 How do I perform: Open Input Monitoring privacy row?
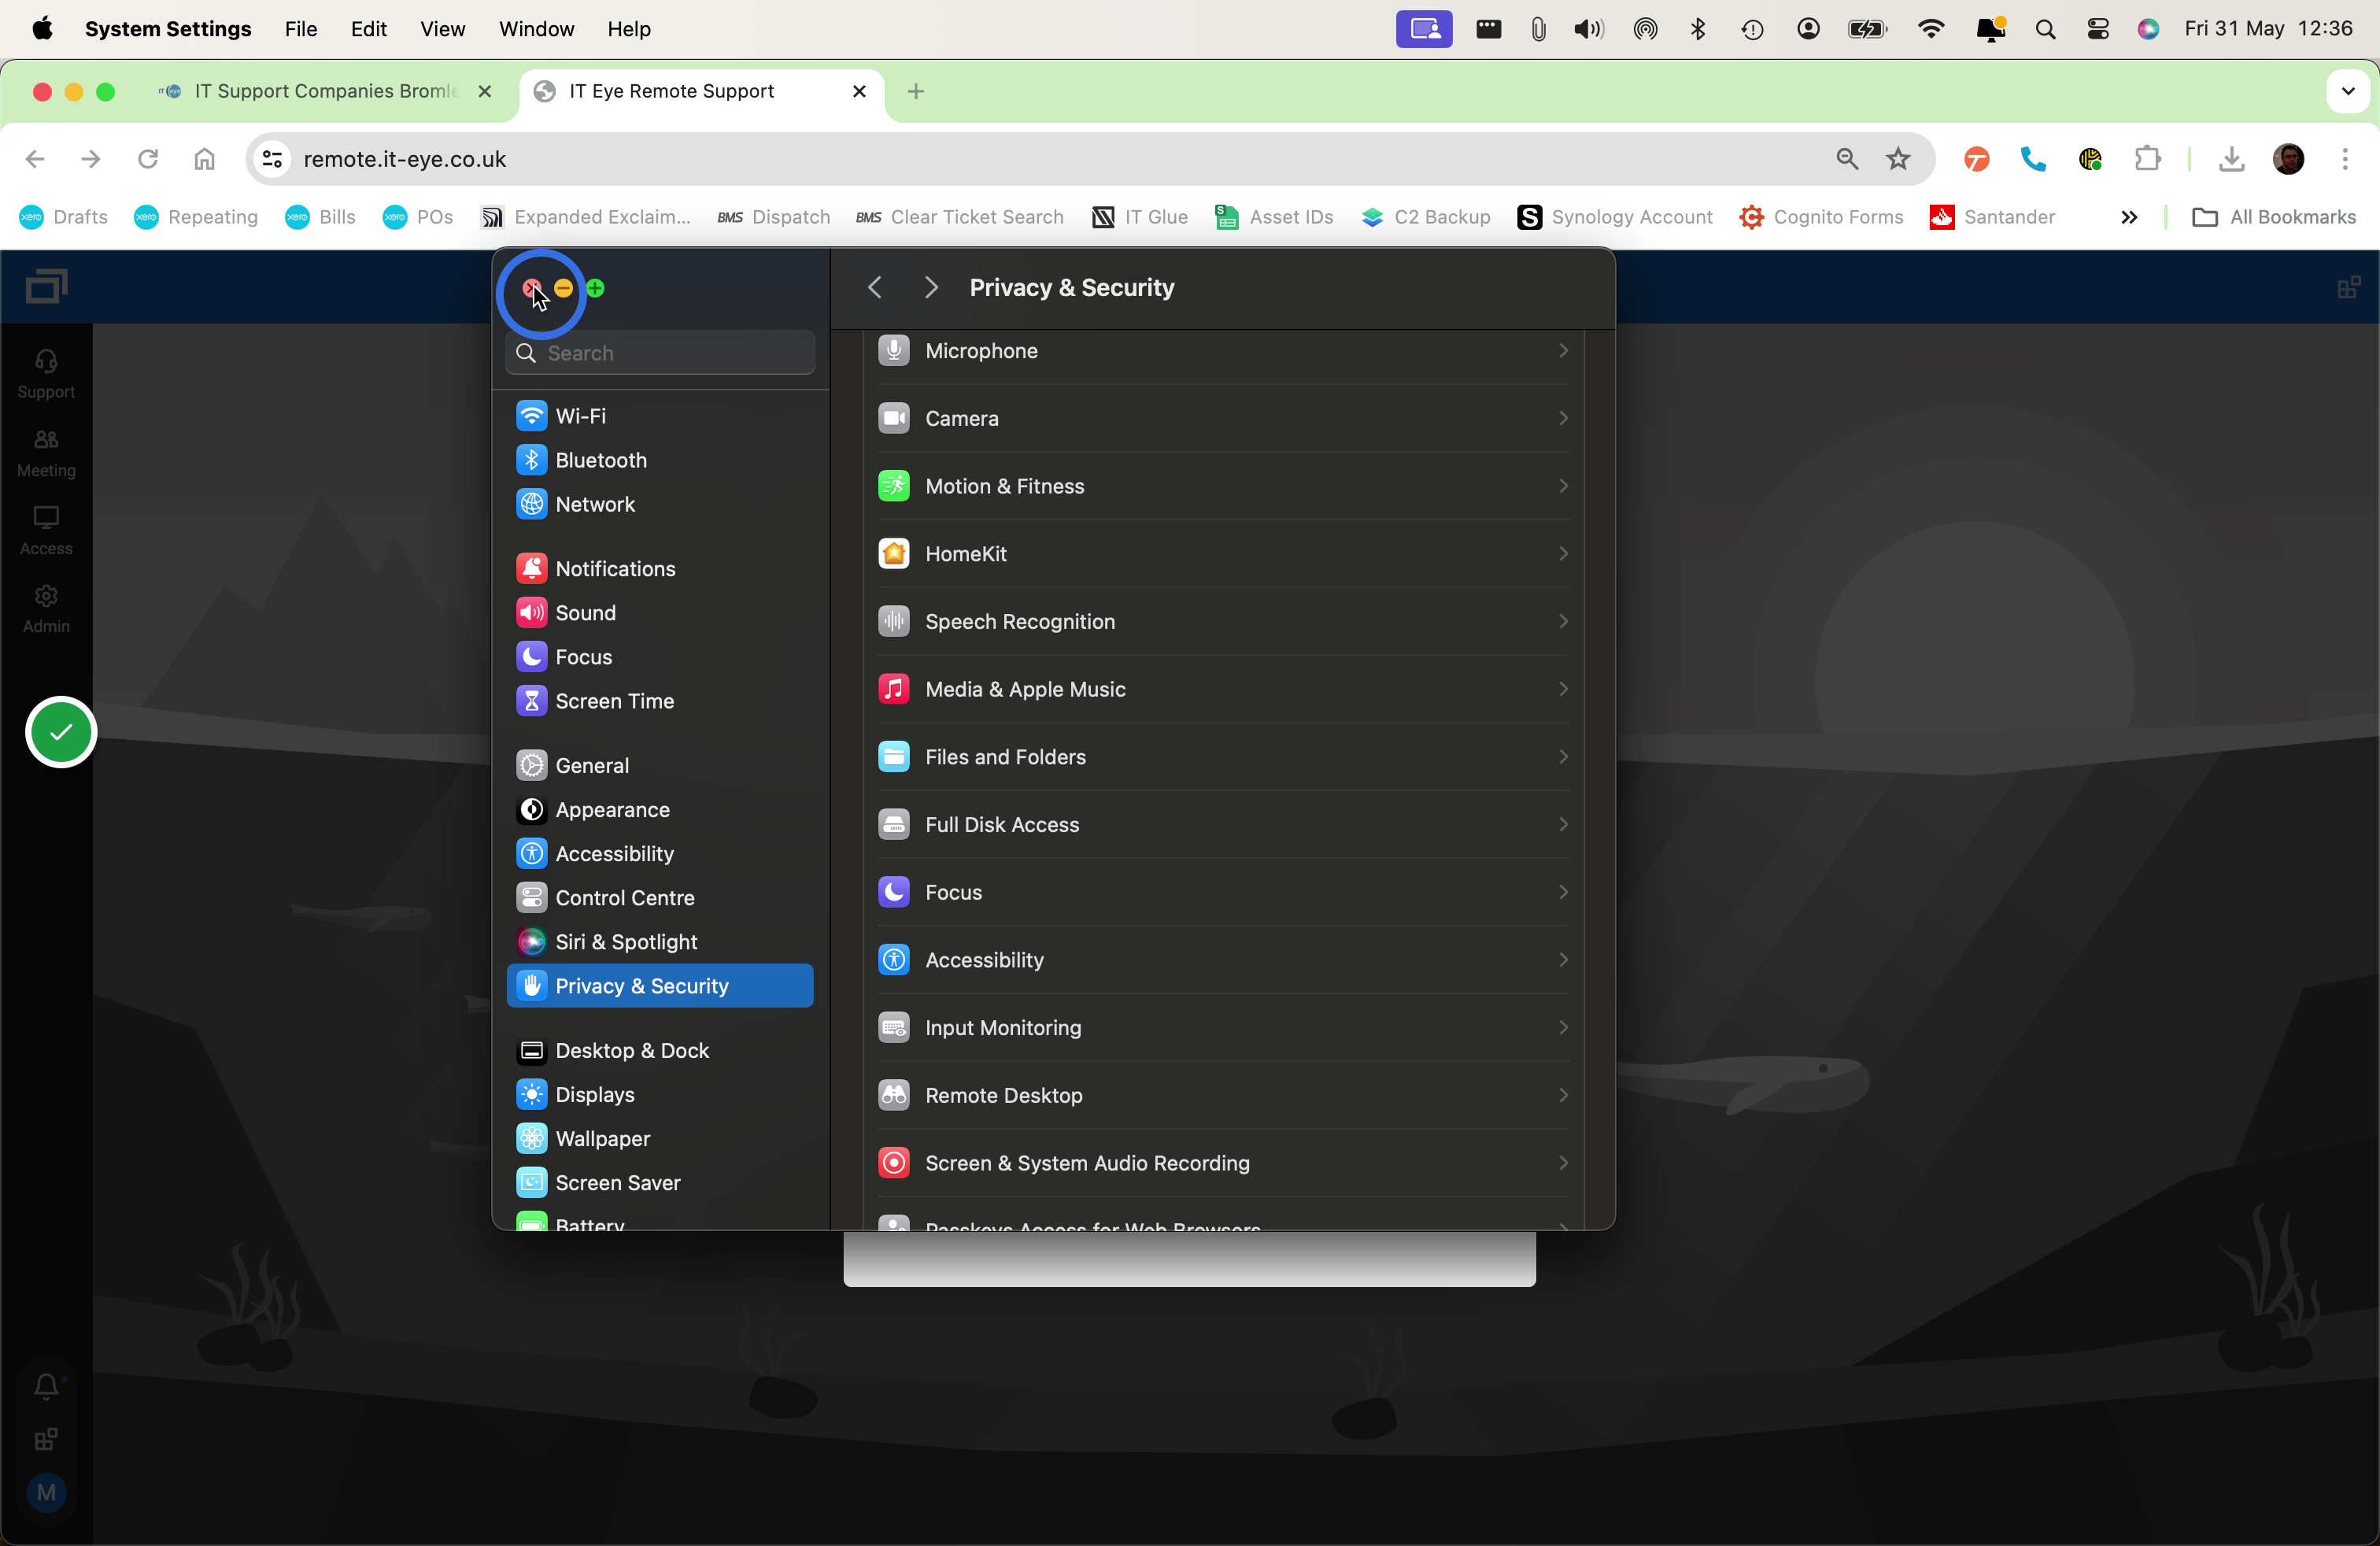tap(1223, 1027)
